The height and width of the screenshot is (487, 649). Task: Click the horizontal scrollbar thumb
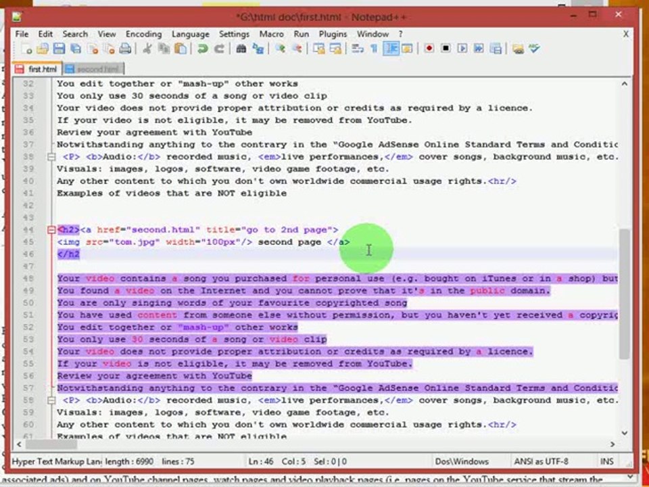click(x=51, y=444)
